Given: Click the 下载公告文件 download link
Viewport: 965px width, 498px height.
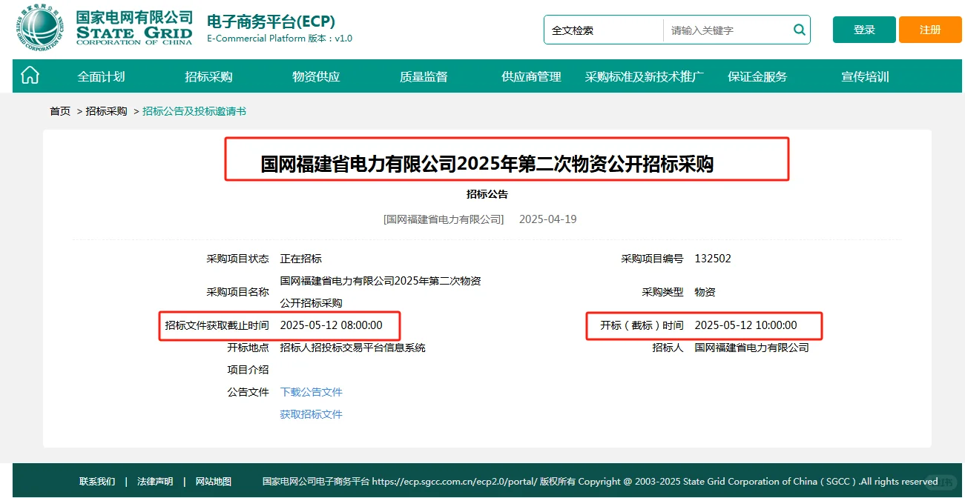Looking at the screenshot, I should 311,392.
